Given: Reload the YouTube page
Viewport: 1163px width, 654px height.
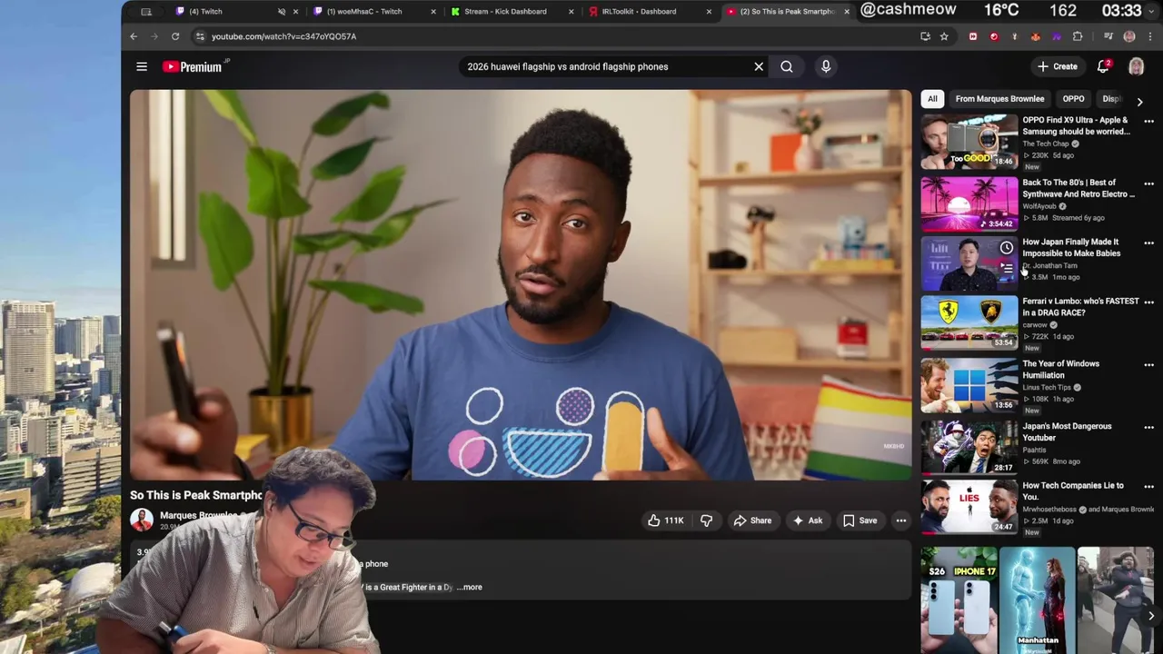Looking at the screenshot, I should point(175,36).
